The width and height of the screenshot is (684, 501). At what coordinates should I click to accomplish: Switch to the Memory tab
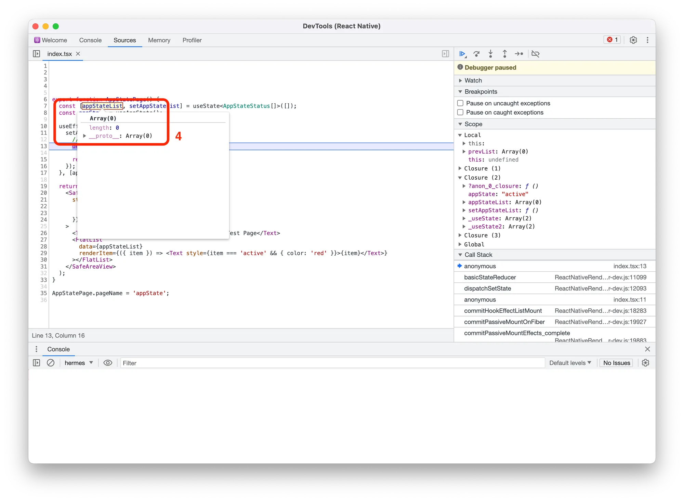click(159, 40)
